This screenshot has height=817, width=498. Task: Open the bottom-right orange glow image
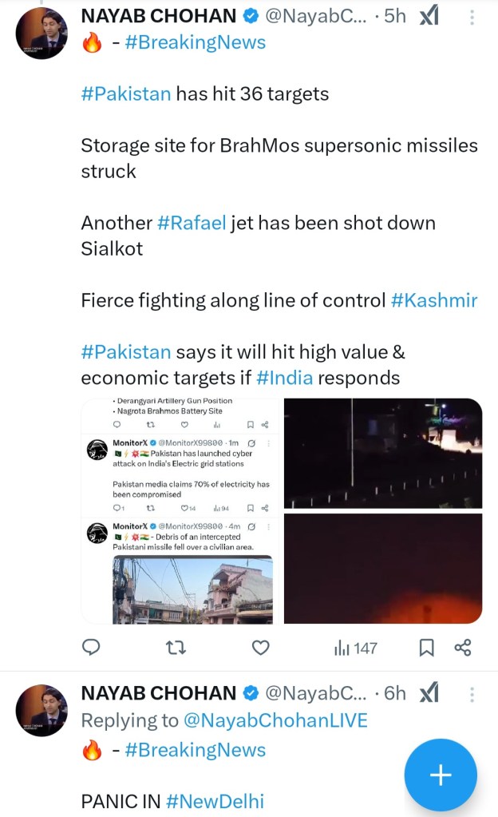[x=383, y=568]
